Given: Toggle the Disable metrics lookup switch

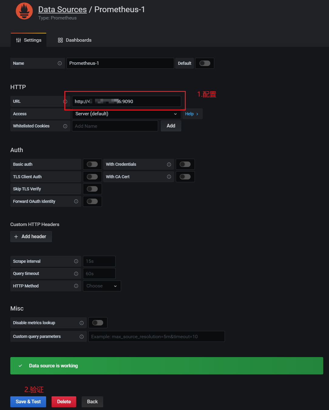Looking at the screenshot, I should 98,323.
